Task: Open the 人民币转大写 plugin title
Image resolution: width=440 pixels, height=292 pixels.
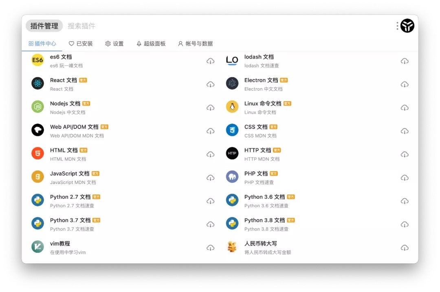Action: (261, 243)
